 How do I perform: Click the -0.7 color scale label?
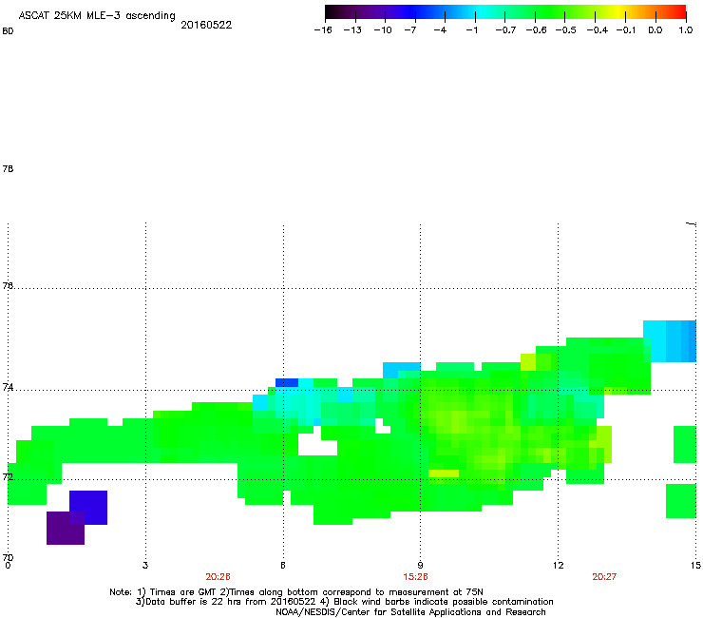[505, 30]
